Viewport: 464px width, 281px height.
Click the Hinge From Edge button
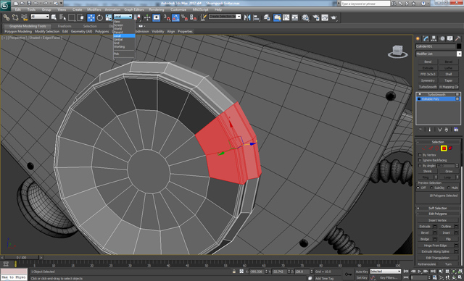coord(435,246)
